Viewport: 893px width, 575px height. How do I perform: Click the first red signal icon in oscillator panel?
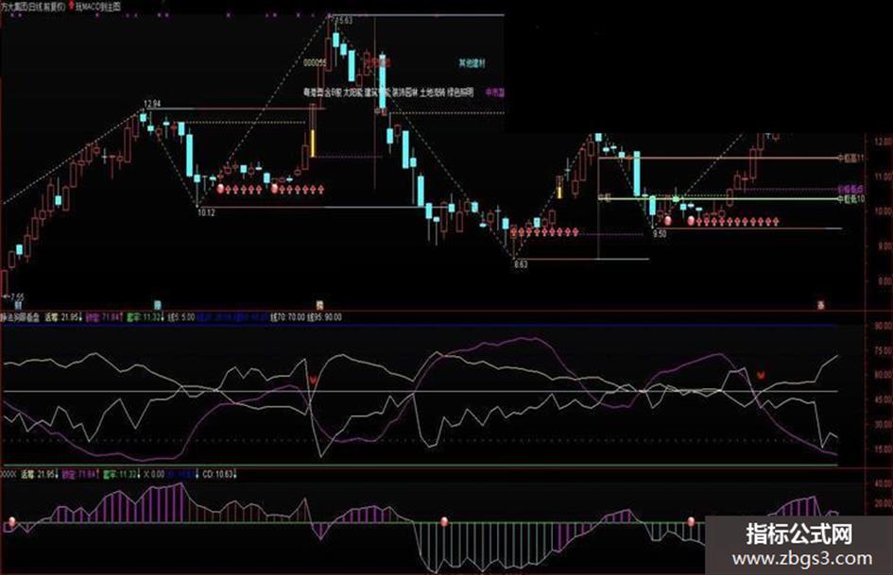point(313,379)
